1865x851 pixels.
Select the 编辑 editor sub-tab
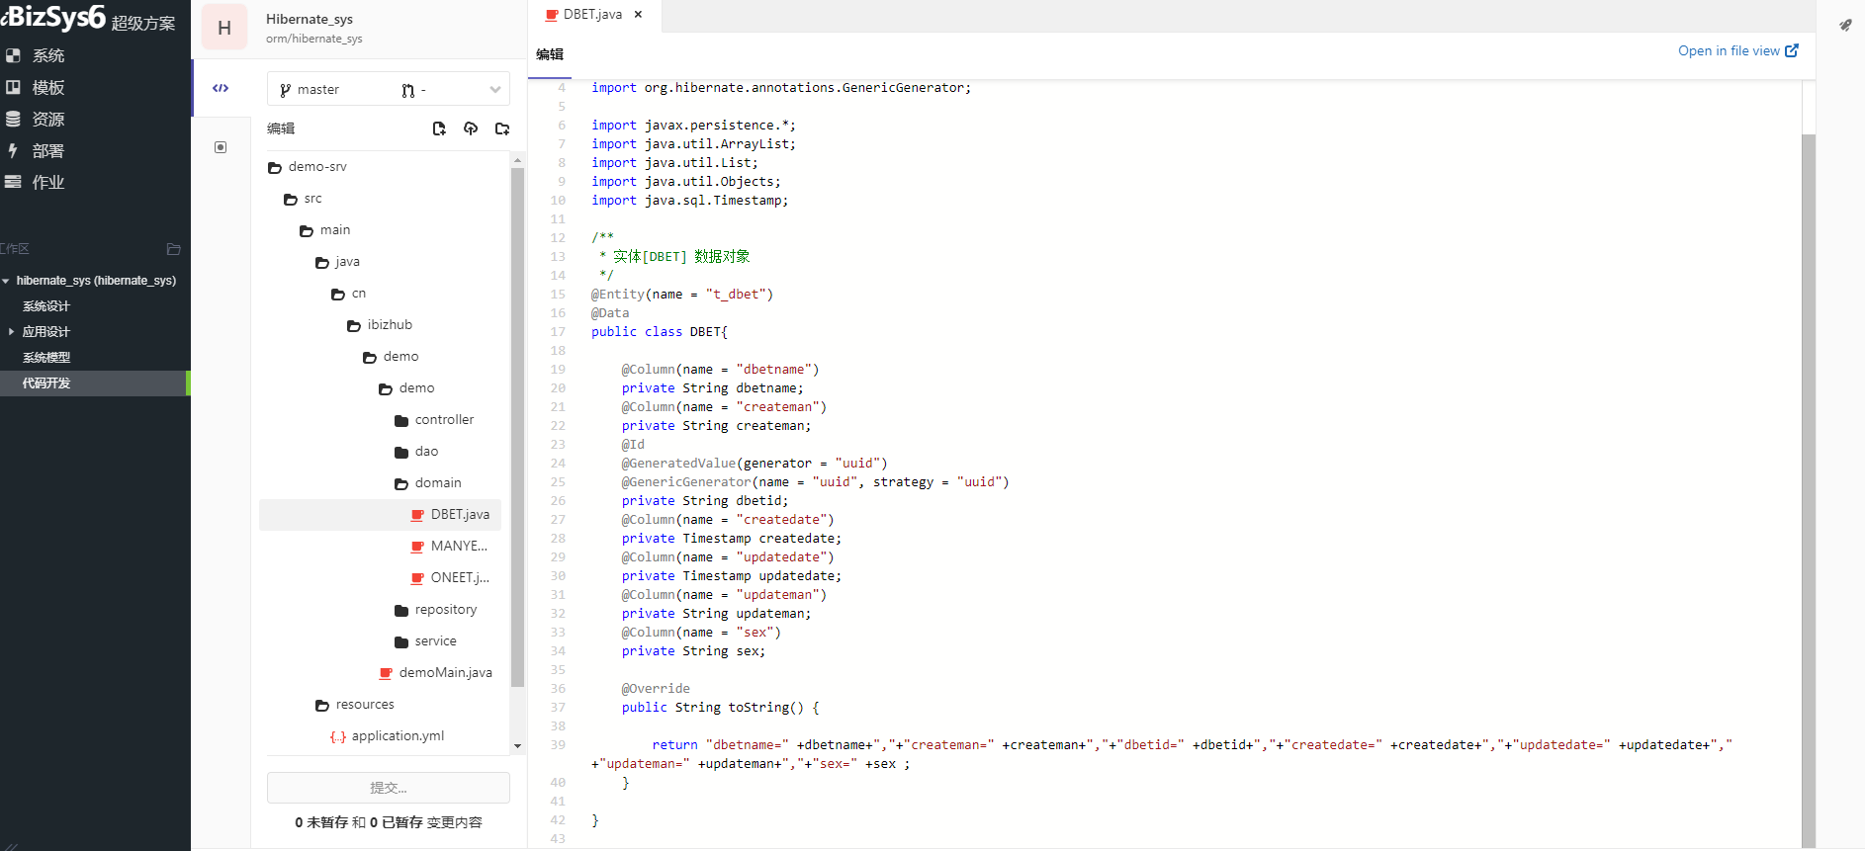point(550,54)
